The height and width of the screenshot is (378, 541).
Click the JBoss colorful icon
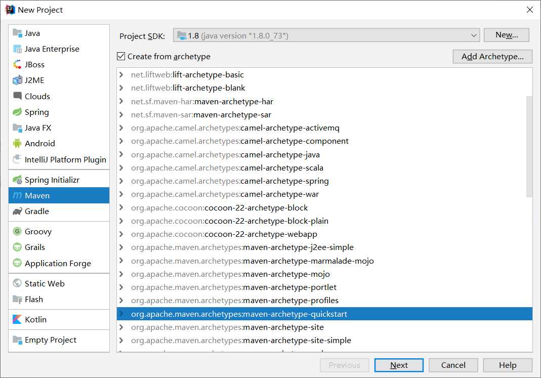point(17,64)
